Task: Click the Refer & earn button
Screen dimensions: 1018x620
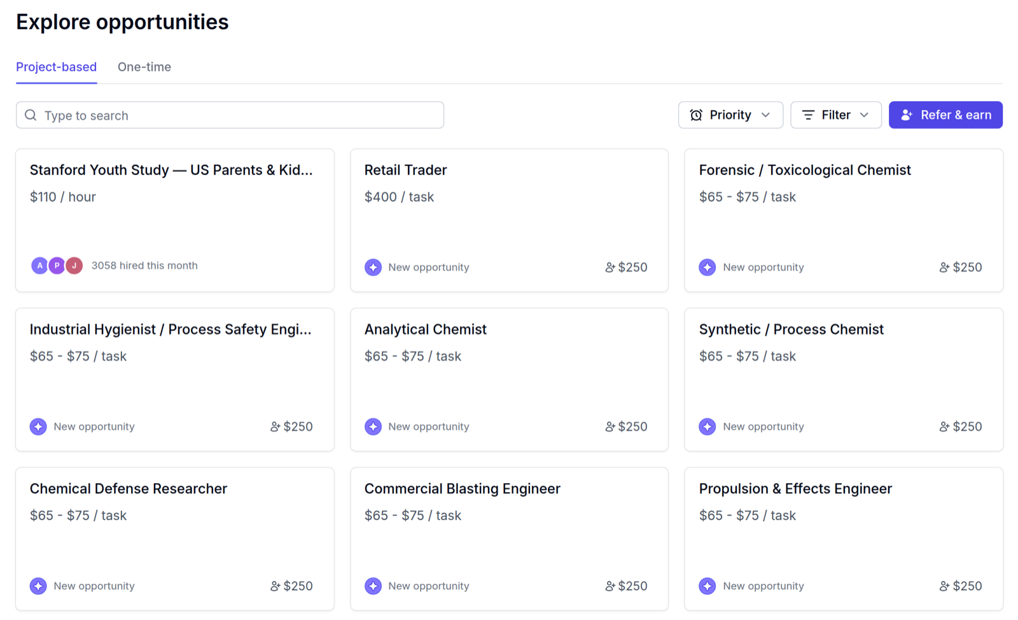Action: (945, 115)
